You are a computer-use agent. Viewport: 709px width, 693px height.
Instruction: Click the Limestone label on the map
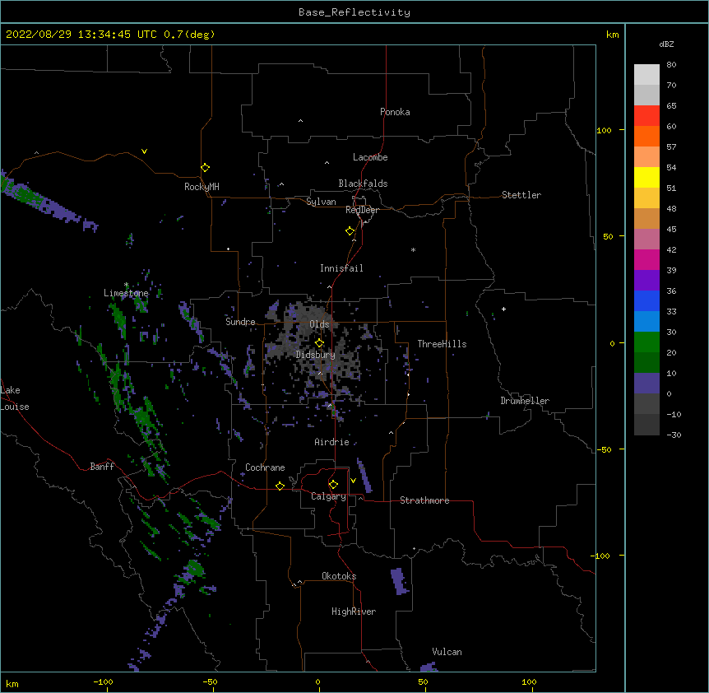126,293
